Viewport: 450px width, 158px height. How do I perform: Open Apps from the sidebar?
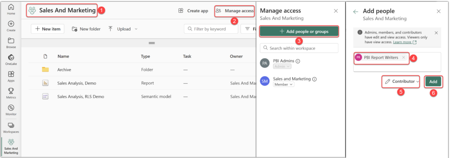11,77
